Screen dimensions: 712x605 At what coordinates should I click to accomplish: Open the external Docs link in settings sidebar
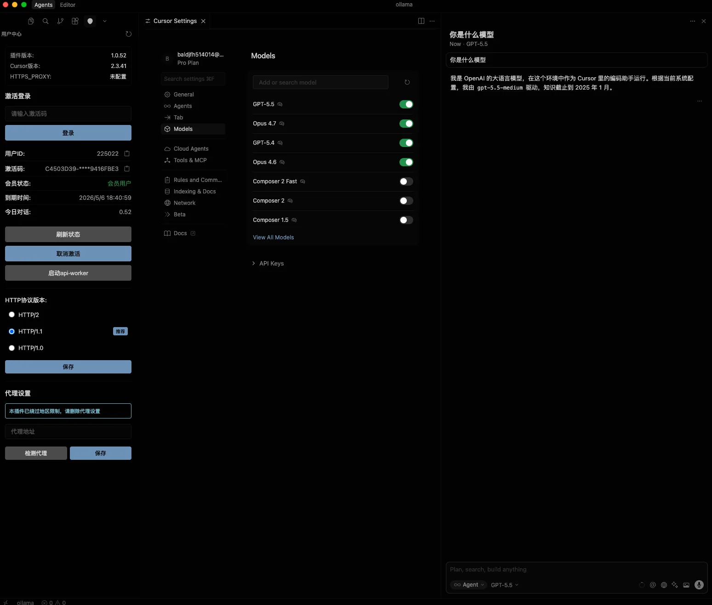(x=193, y=233)
